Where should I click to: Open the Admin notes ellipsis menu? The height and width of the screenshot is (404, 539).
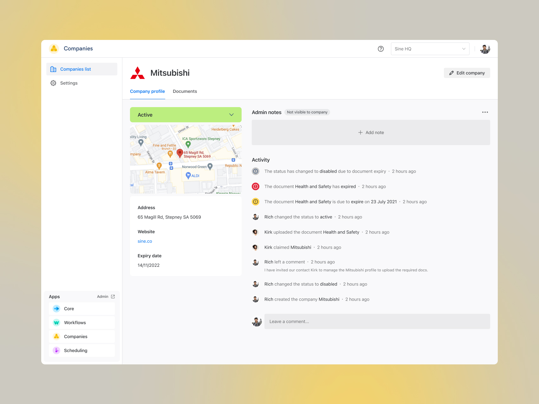click(x=485, y=112)
